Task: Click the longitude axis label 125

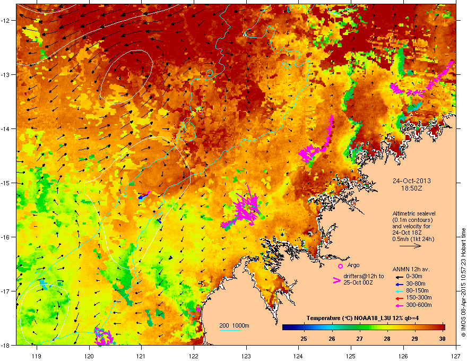Action: pyautogui.click(x=351, y=356)
